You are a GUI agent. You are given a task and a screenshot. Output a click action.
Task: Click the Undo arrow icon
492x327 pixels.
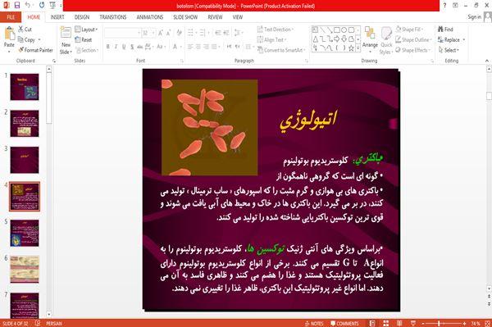point(28,5)
